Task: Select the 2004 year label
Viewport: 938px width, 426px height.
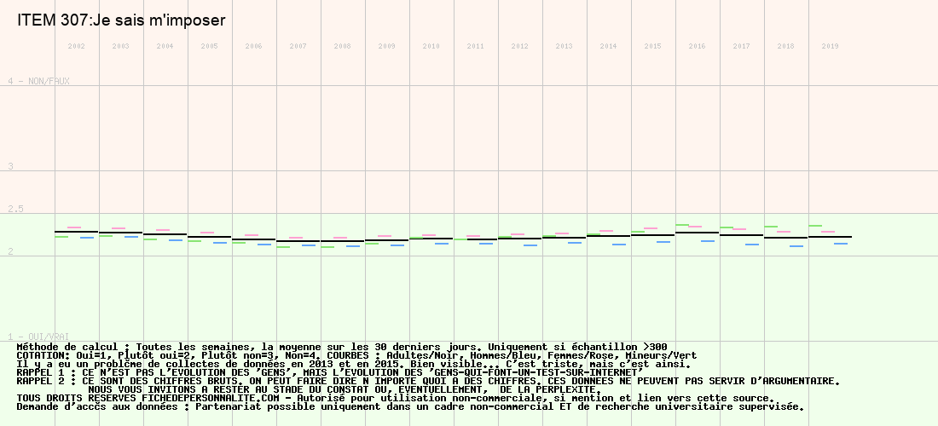Action: (x=165, y=46)
